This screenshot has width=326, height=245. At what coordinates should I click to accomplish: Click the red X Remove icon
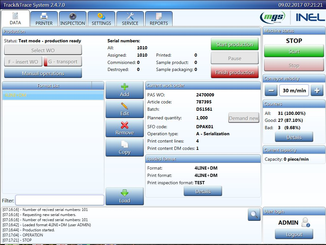point(124,125)
